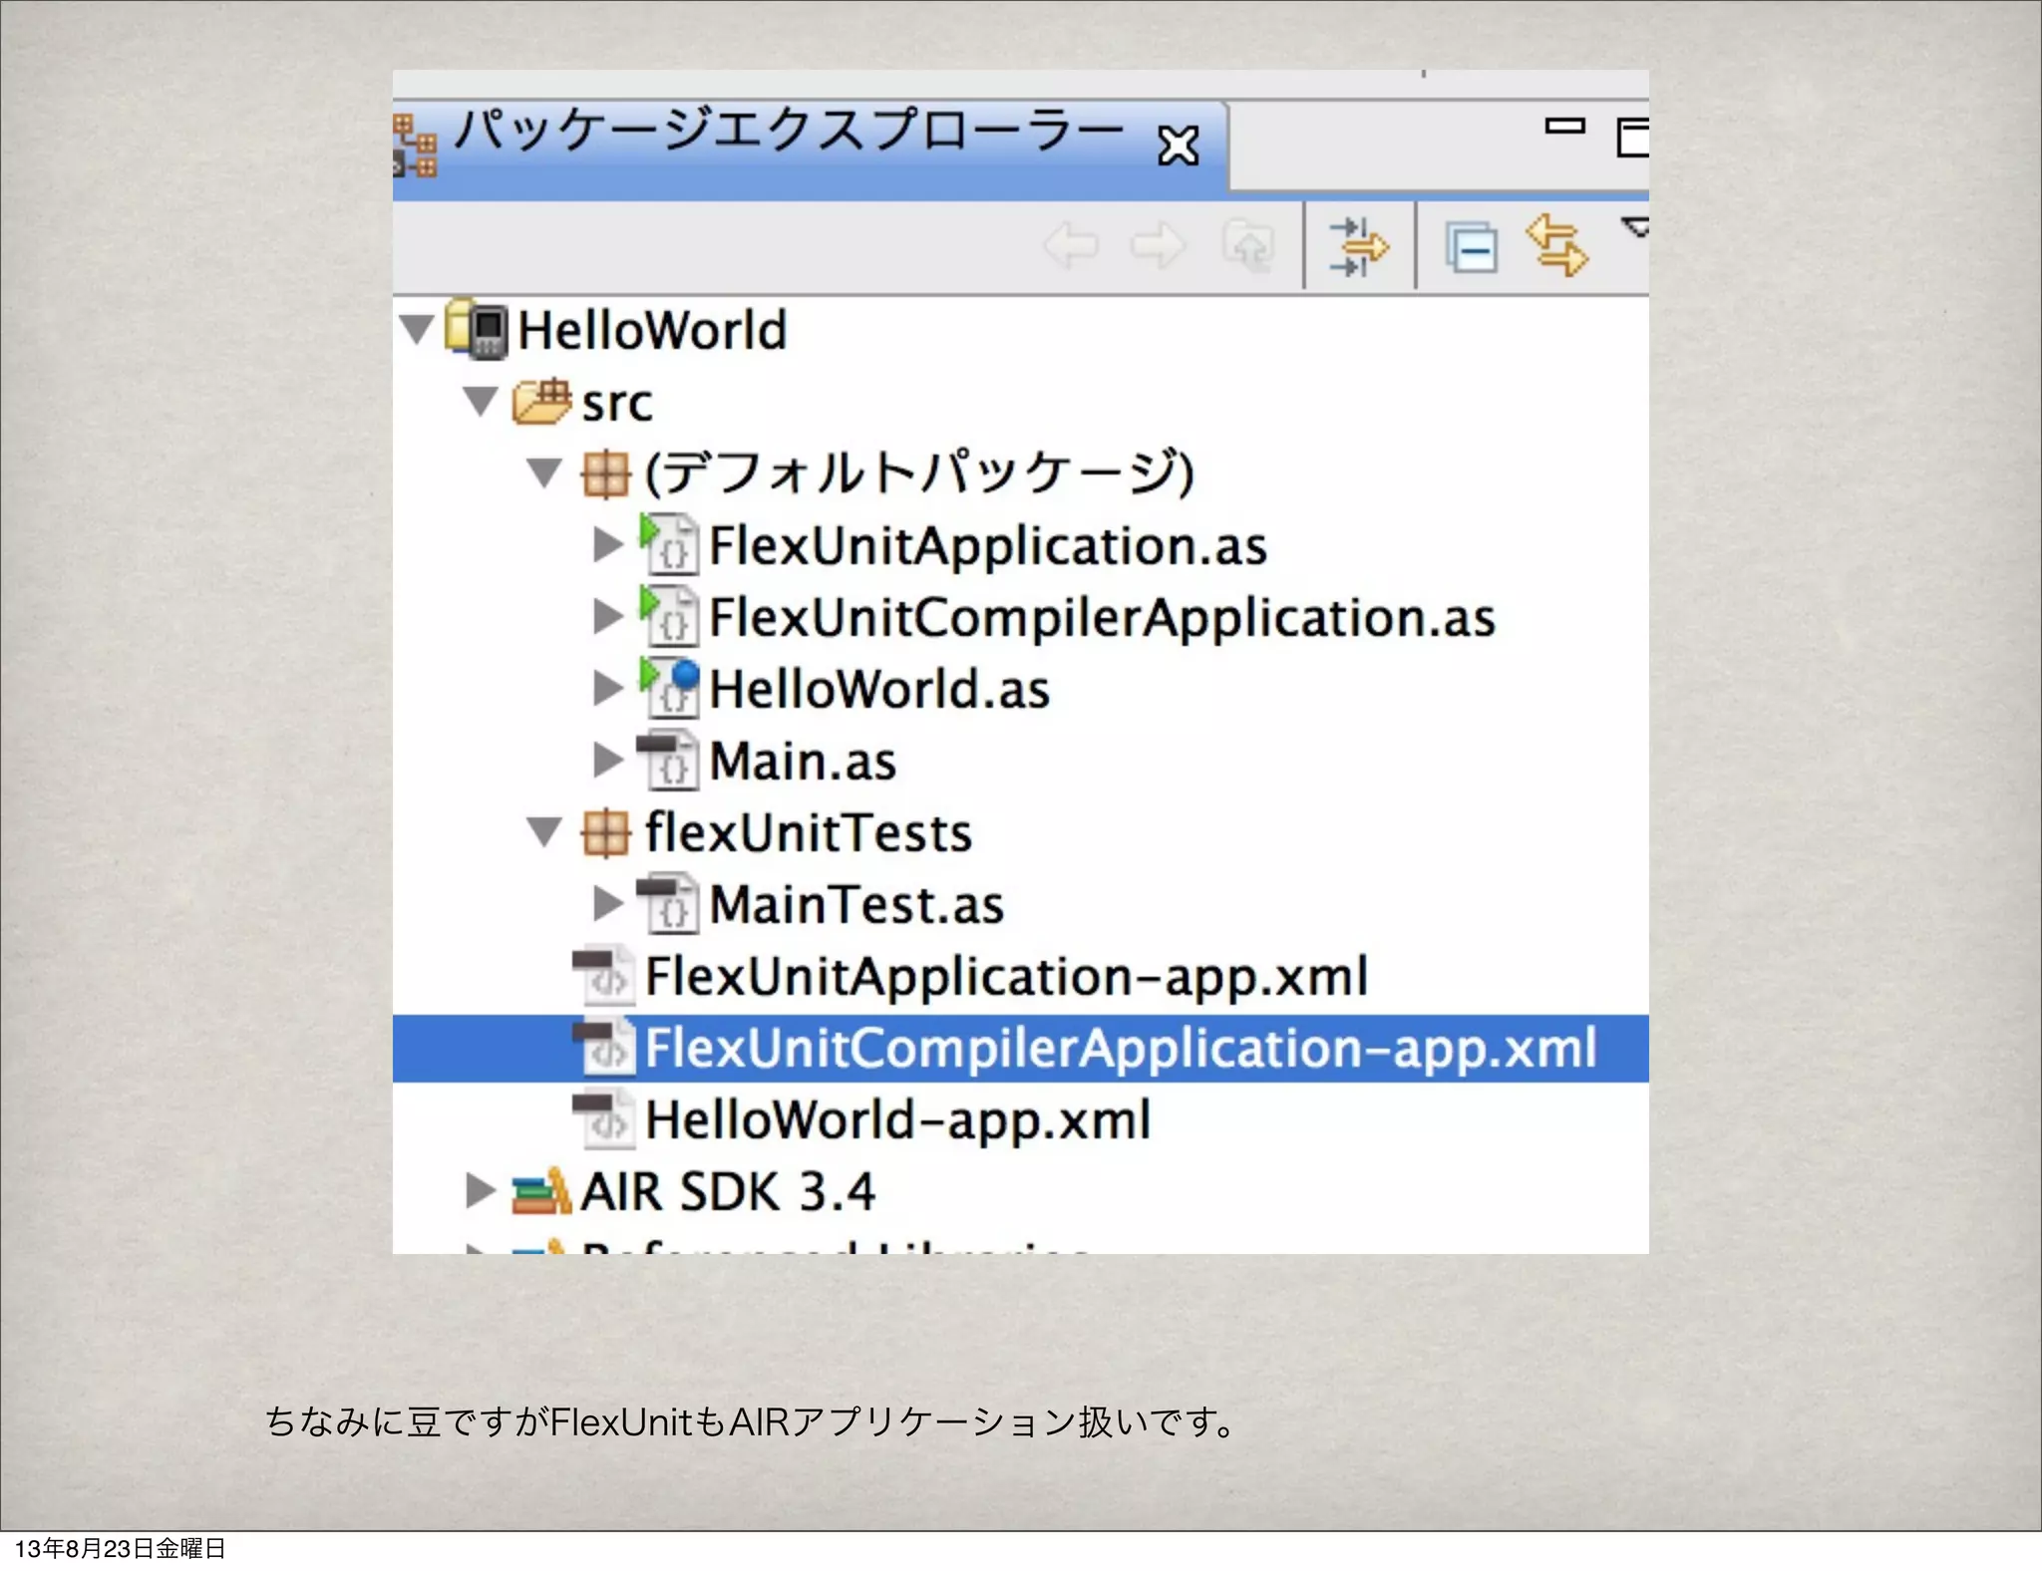Toggle Link with Editor
Image resolution: width=2042 pixels, height=1571 pixels.
click(x=1557, y=245)
